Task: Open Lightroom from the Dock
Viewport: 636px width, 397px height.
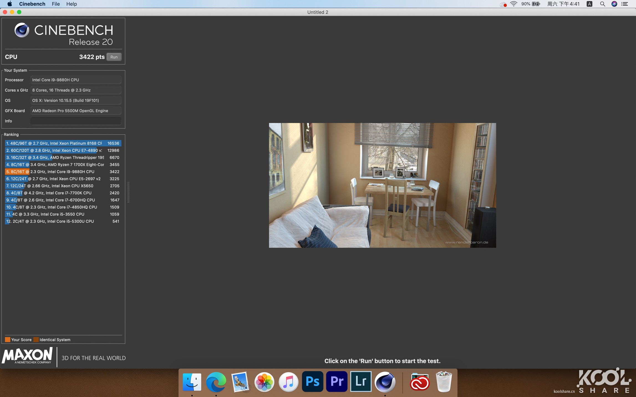Action: (x=360, y=381)
